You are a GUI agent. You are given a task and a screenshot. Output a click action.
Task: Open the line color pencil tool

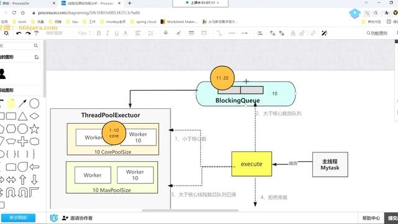click(x=178, y=33)
